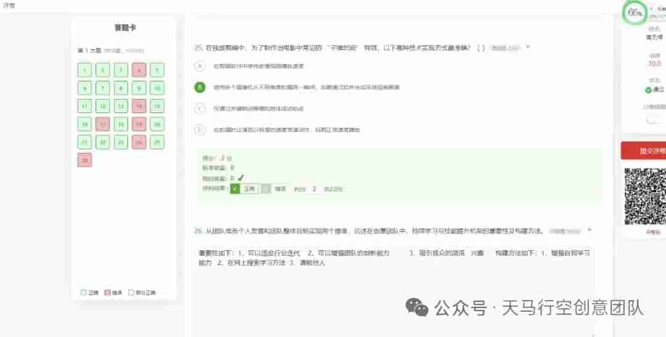Jump to question 15 in the answer card
The height and width of the screenshot is (337, 666).
[x=157, y=106]
